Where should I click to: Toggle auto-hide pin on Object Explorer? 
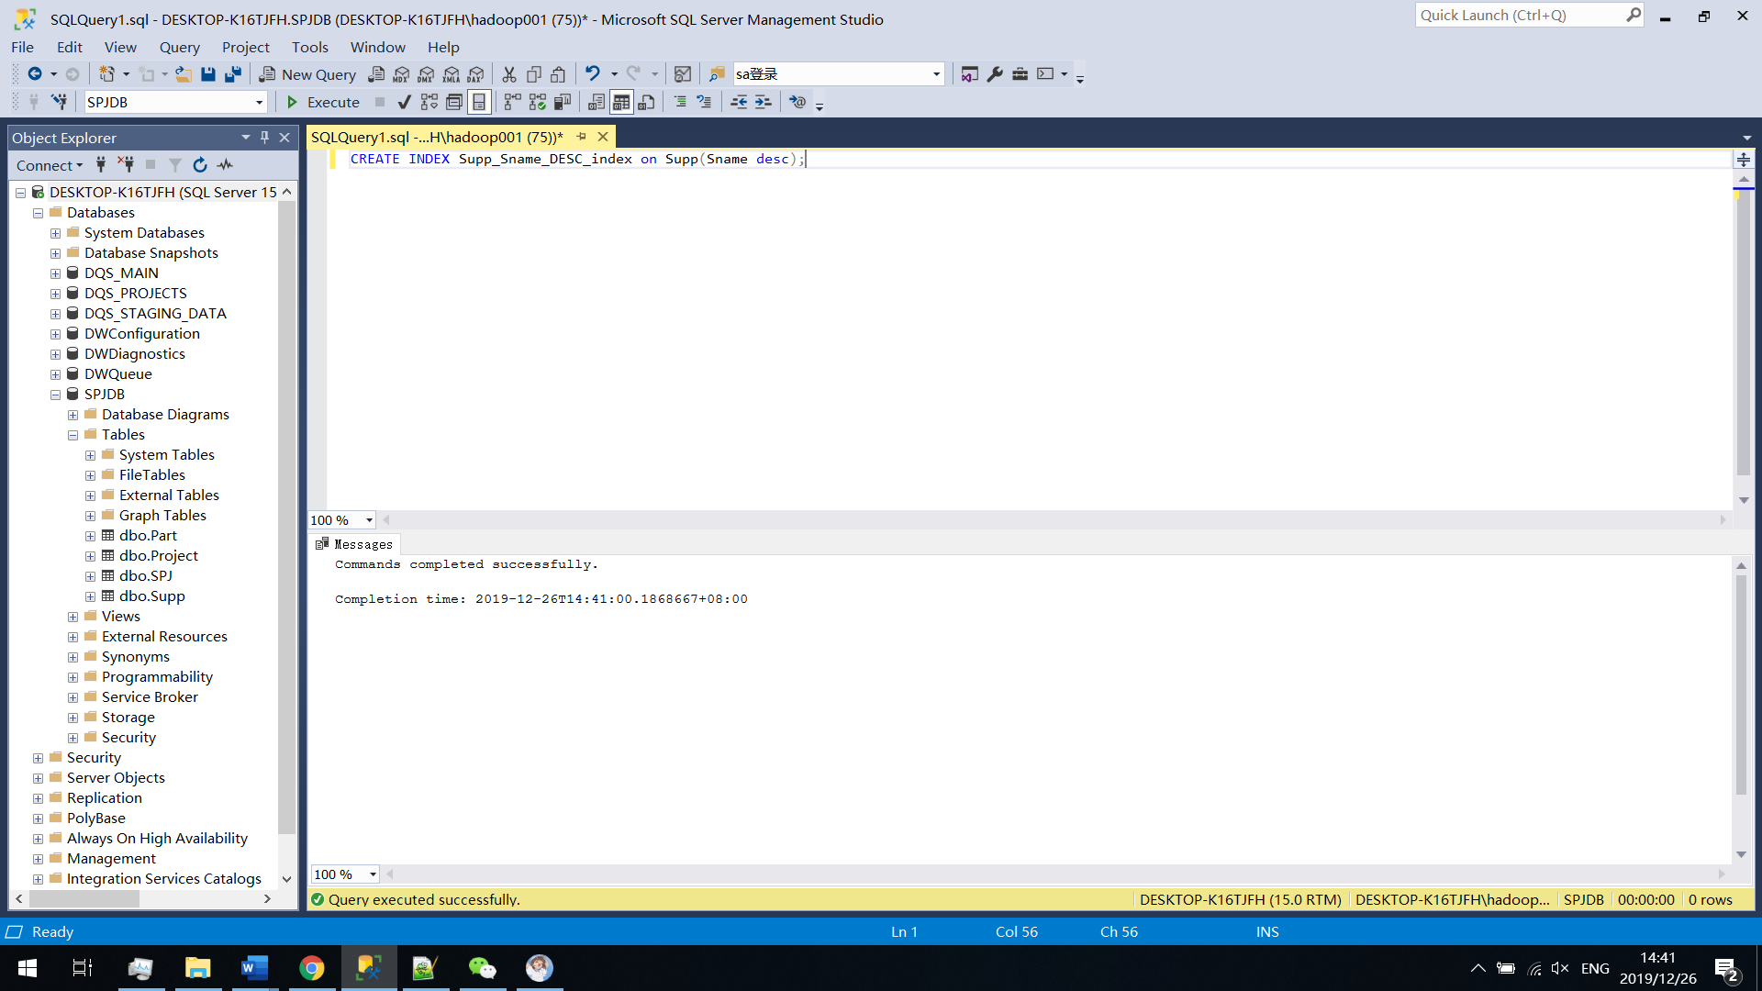click(x=264, y=138)
